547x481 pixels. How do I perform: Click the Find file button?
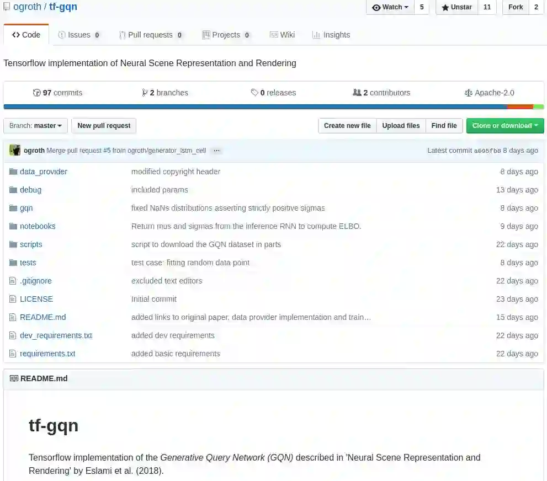pos(444,125)
